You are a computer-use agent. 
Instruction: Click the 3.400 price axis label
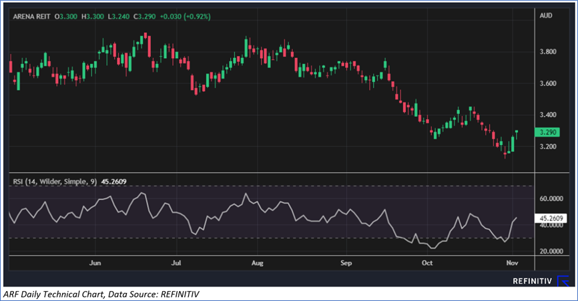coord(548,115)
